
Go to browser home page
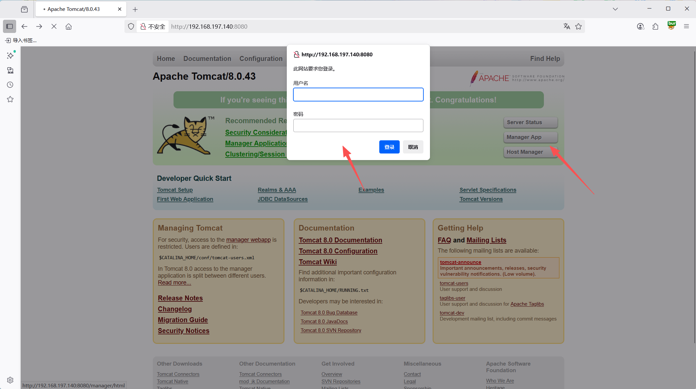(x=68, y=26)
